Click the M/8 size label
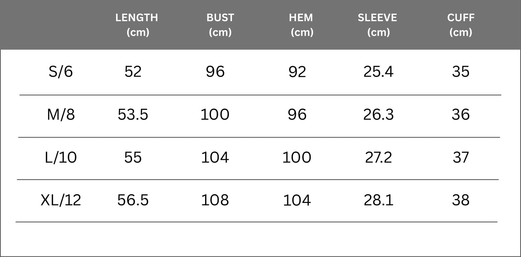 point(61,114)
